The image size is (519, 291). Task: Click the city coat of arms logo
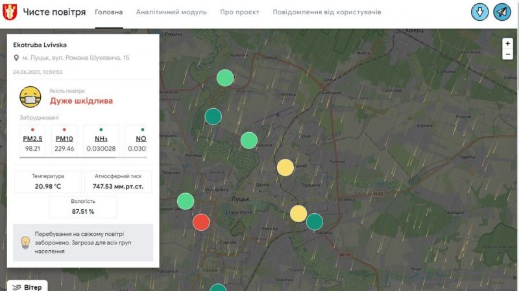(10, 12)
